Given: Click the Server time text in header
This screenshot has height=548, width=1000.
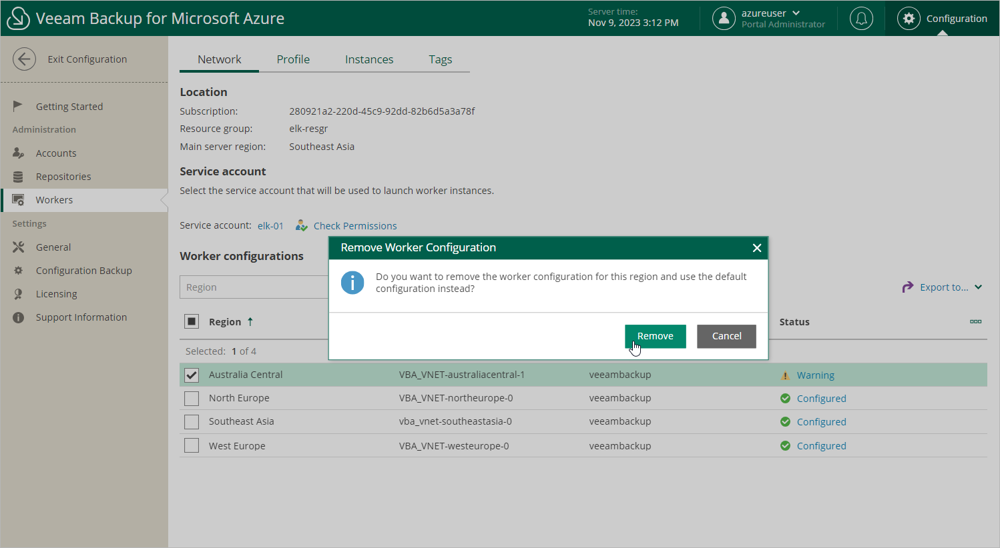Looking at the screenshot, I should click(x=613, y=11).
